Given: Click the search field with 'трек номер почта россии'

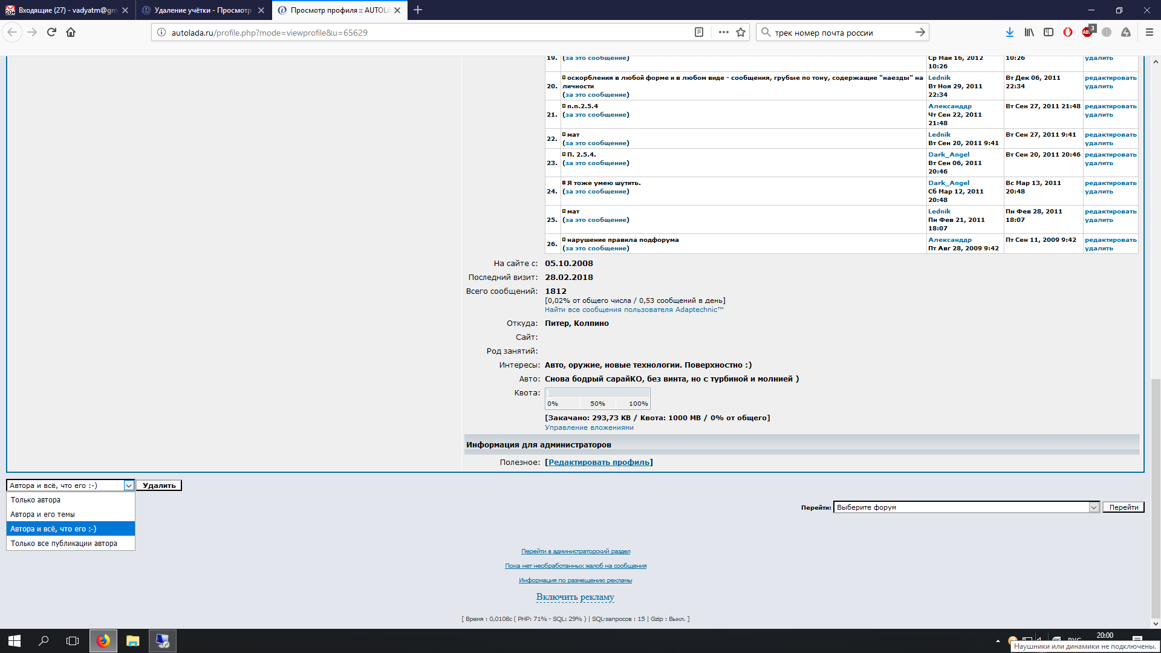Looking at the screenshot, I should click(x=841, y=33).
